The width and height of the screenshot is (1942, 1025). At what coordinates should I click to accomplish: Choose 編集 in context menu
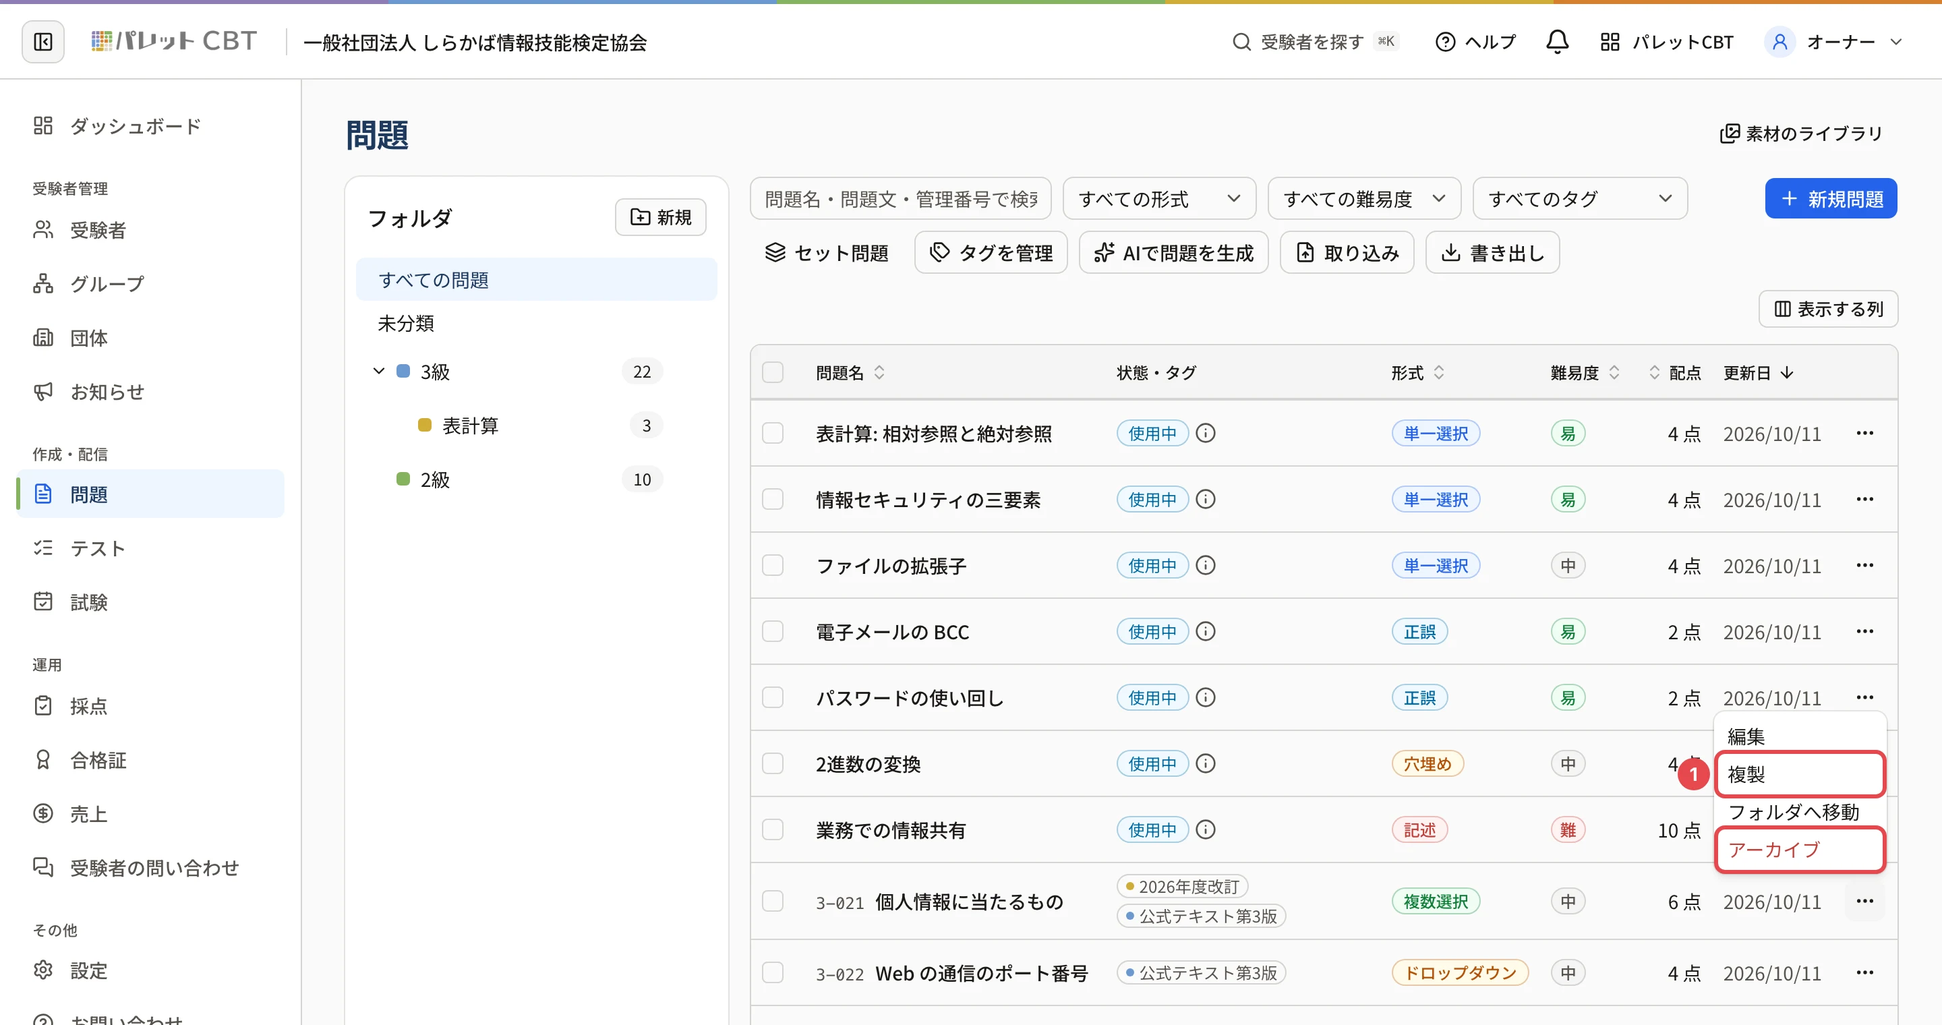click(x=1800, y=736)
